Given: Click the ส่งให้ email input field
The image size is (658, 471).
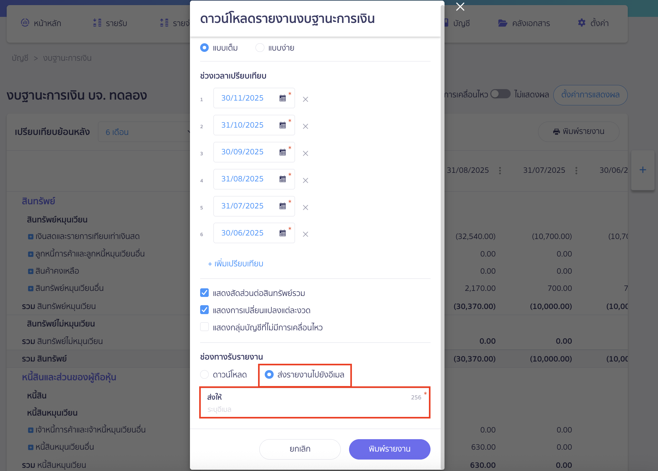Looking at the screenshot, I should (313, 409).
